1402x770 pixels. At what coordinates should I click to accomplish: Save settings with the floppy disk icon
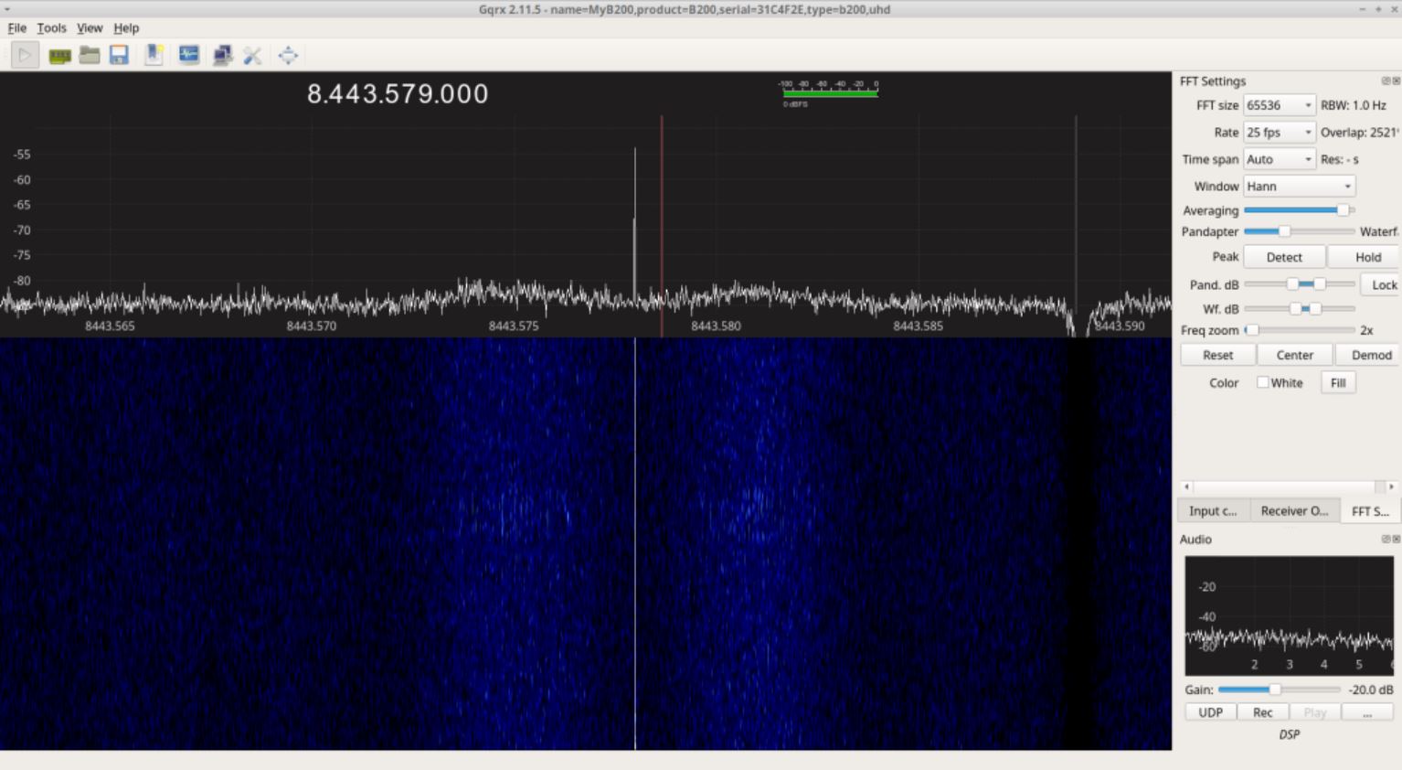[119, 56]
